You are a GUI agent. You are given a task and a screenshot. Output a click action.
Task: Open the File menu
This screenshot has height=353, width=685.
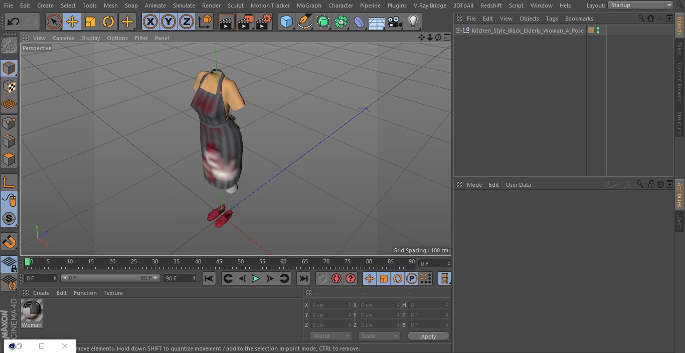point(9,6)
